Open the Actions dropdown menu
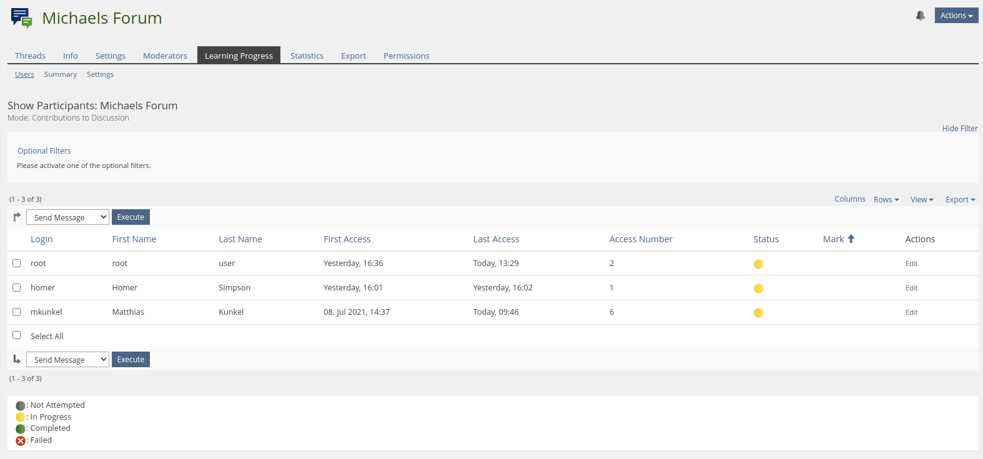This screenshot has height=459, width=983. (x=956, y=16)
